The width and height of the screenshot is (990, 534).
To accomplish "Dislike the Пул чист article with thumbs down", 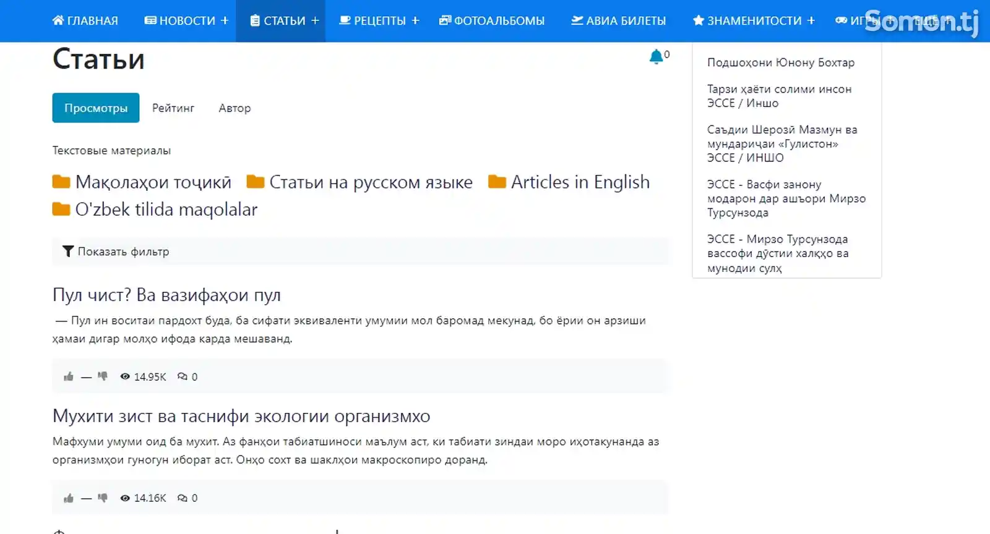I will click(x=103, y=376).
